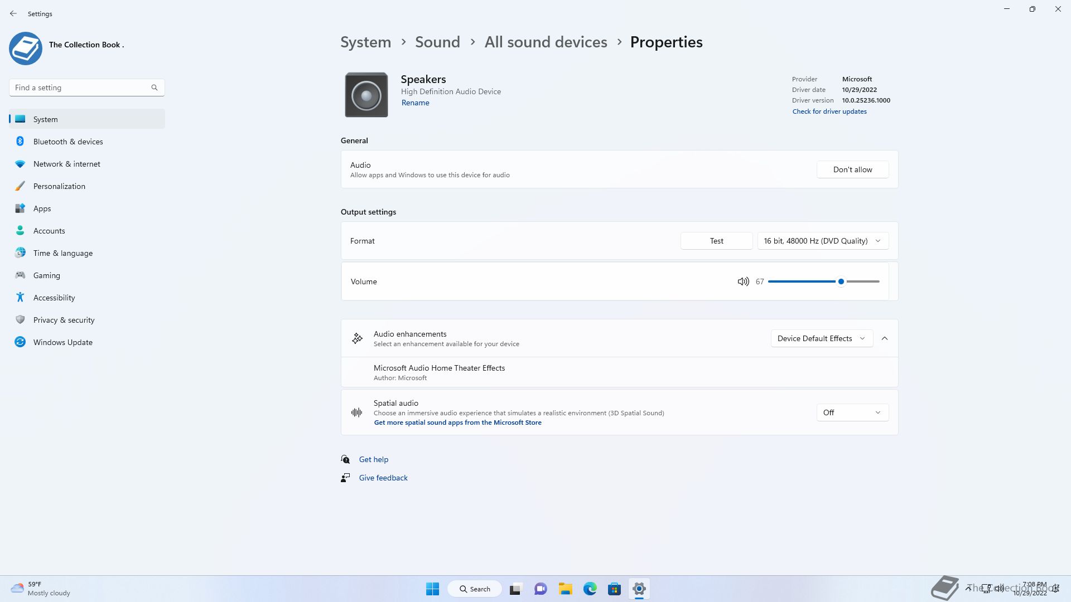The height and width of the screenshot is (602, 1071).
Task: Navigate to Sound in the breadcrumb
Action: [437, 42]
